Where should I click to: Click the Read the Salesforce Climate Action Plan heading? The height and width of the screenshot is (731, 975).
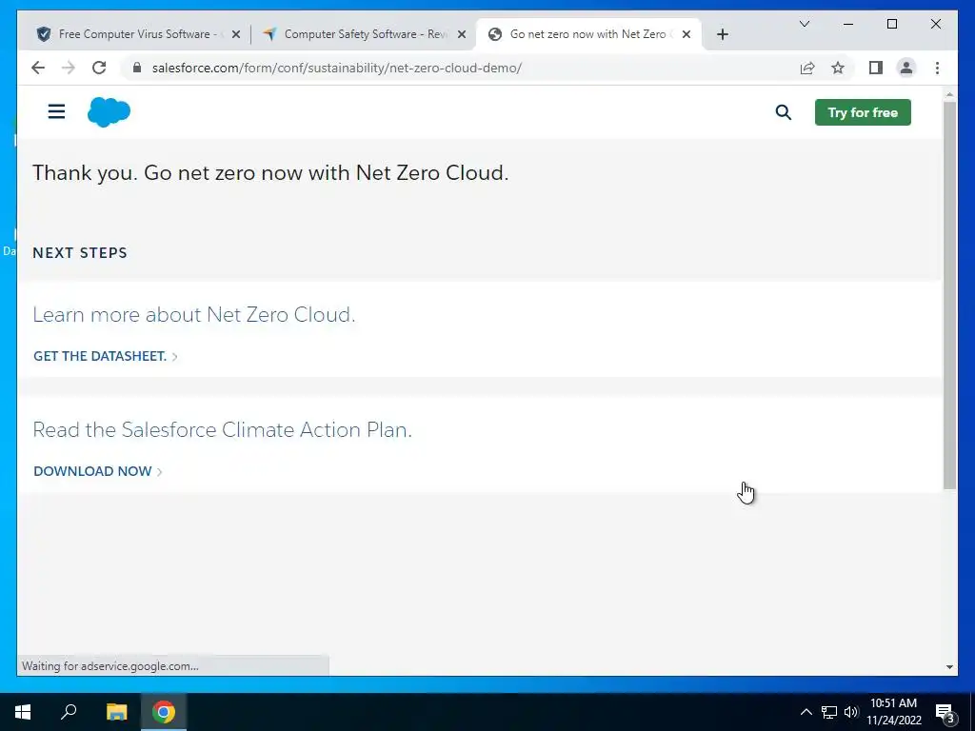tap(222, 429)
